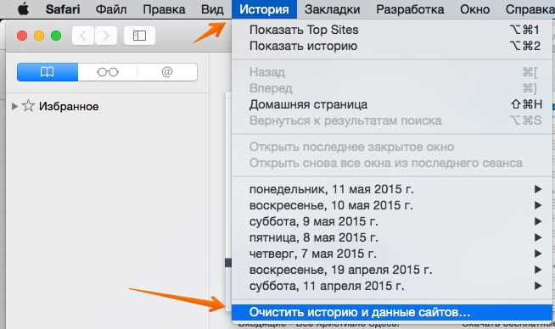Open the Вид menu
The width and height of the screenshot is (555, 329).
point(212,9)
